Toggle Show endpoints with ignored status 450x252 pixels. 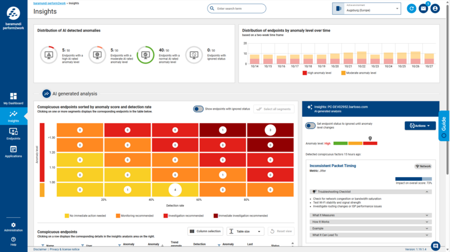pyautogui.click(x=198, y=109)
